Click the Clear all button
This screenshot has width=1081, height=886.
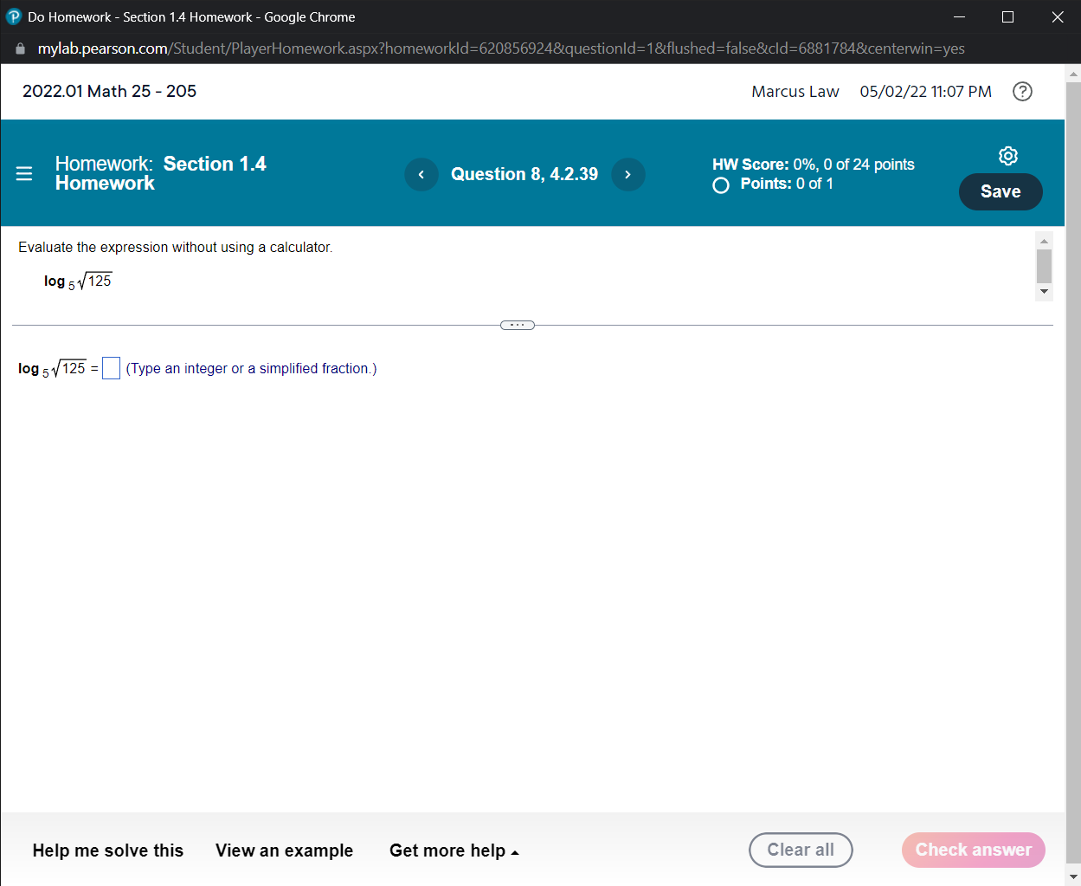pyautogui.click(x=801, y=850)
